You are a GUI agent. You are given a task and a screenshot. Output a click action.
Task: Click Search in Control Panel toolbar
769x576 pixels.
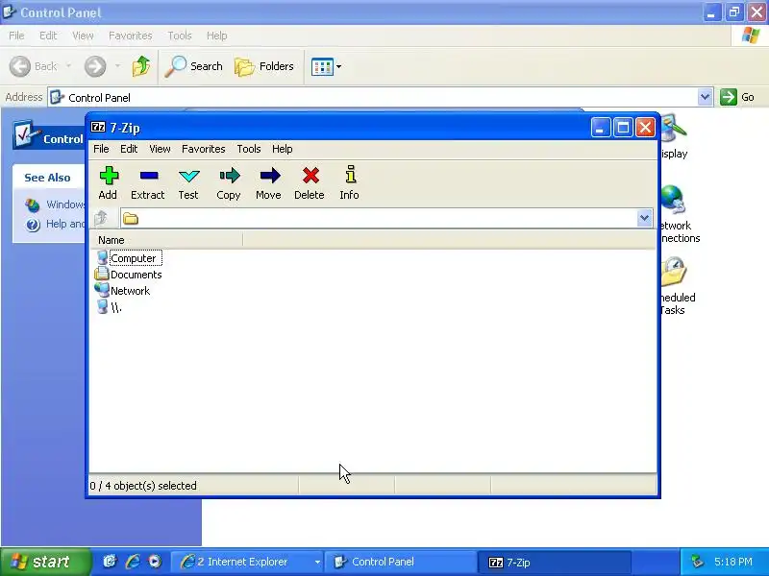194,66
